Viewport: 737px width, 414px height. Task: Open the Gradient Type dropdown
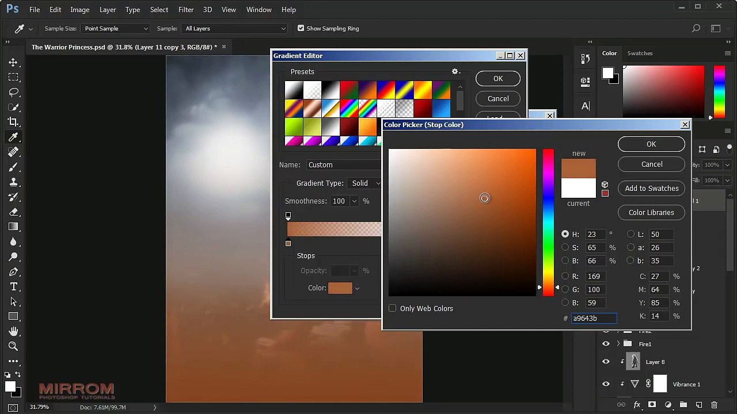366,183
